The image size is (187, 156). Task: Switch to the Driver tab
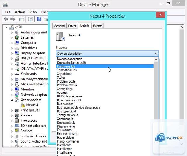(x=72, y=26)
